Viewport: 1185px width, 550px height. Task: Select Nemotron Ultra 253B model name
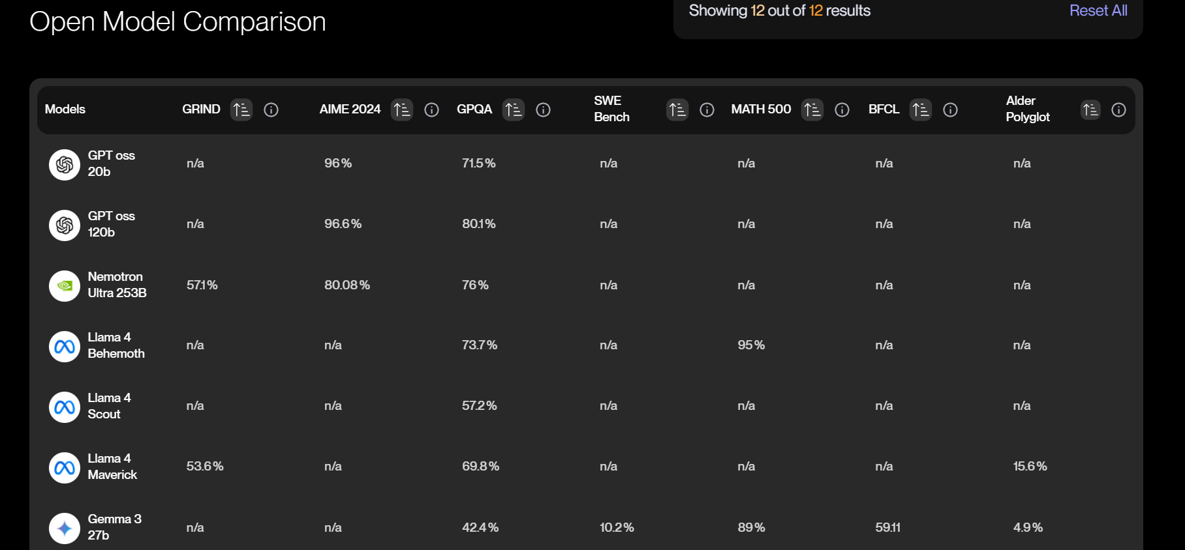pyautogui.click(x=117, y=285)
